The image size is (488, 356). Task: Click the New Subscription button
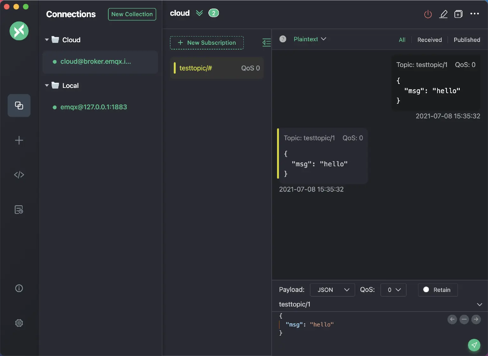207,43
